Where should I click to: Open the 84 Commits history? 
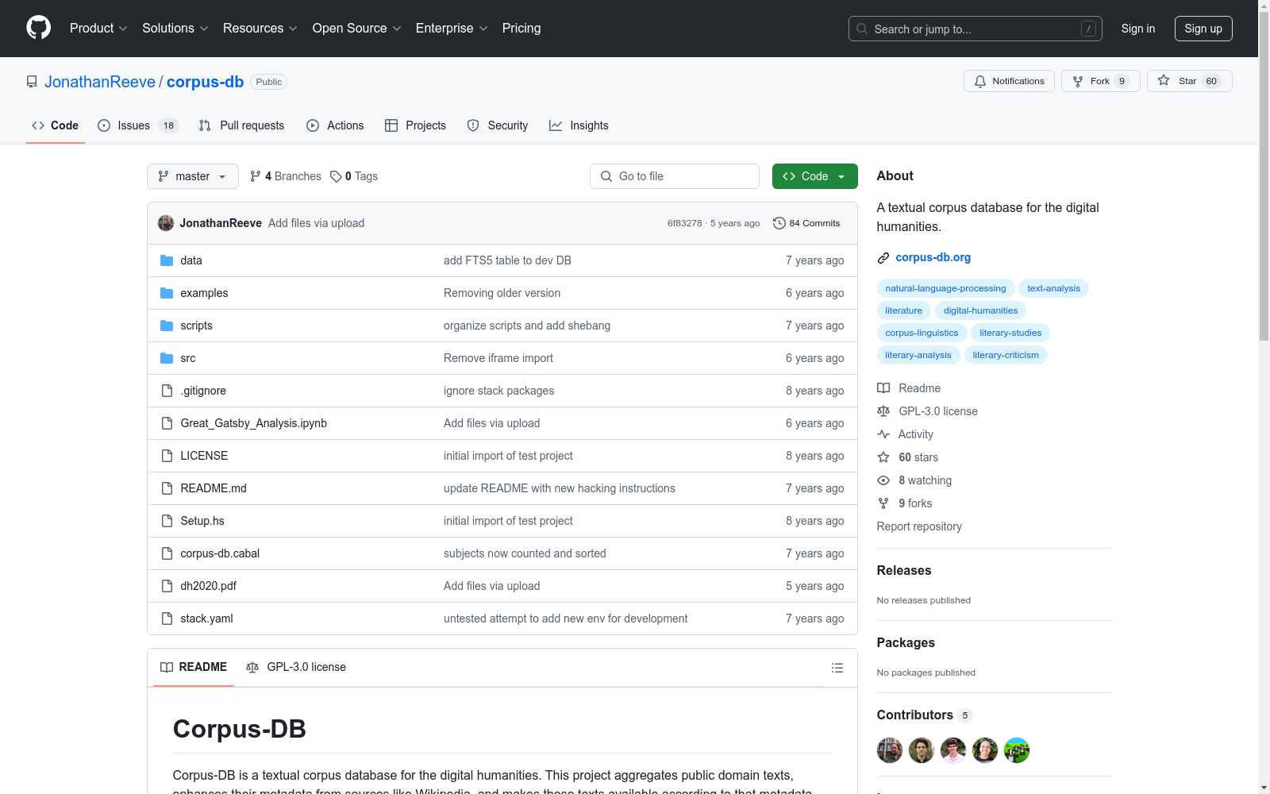pos(806,223)
